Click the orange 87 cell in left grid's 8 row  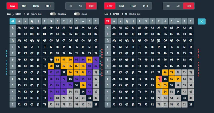[64, 66]
